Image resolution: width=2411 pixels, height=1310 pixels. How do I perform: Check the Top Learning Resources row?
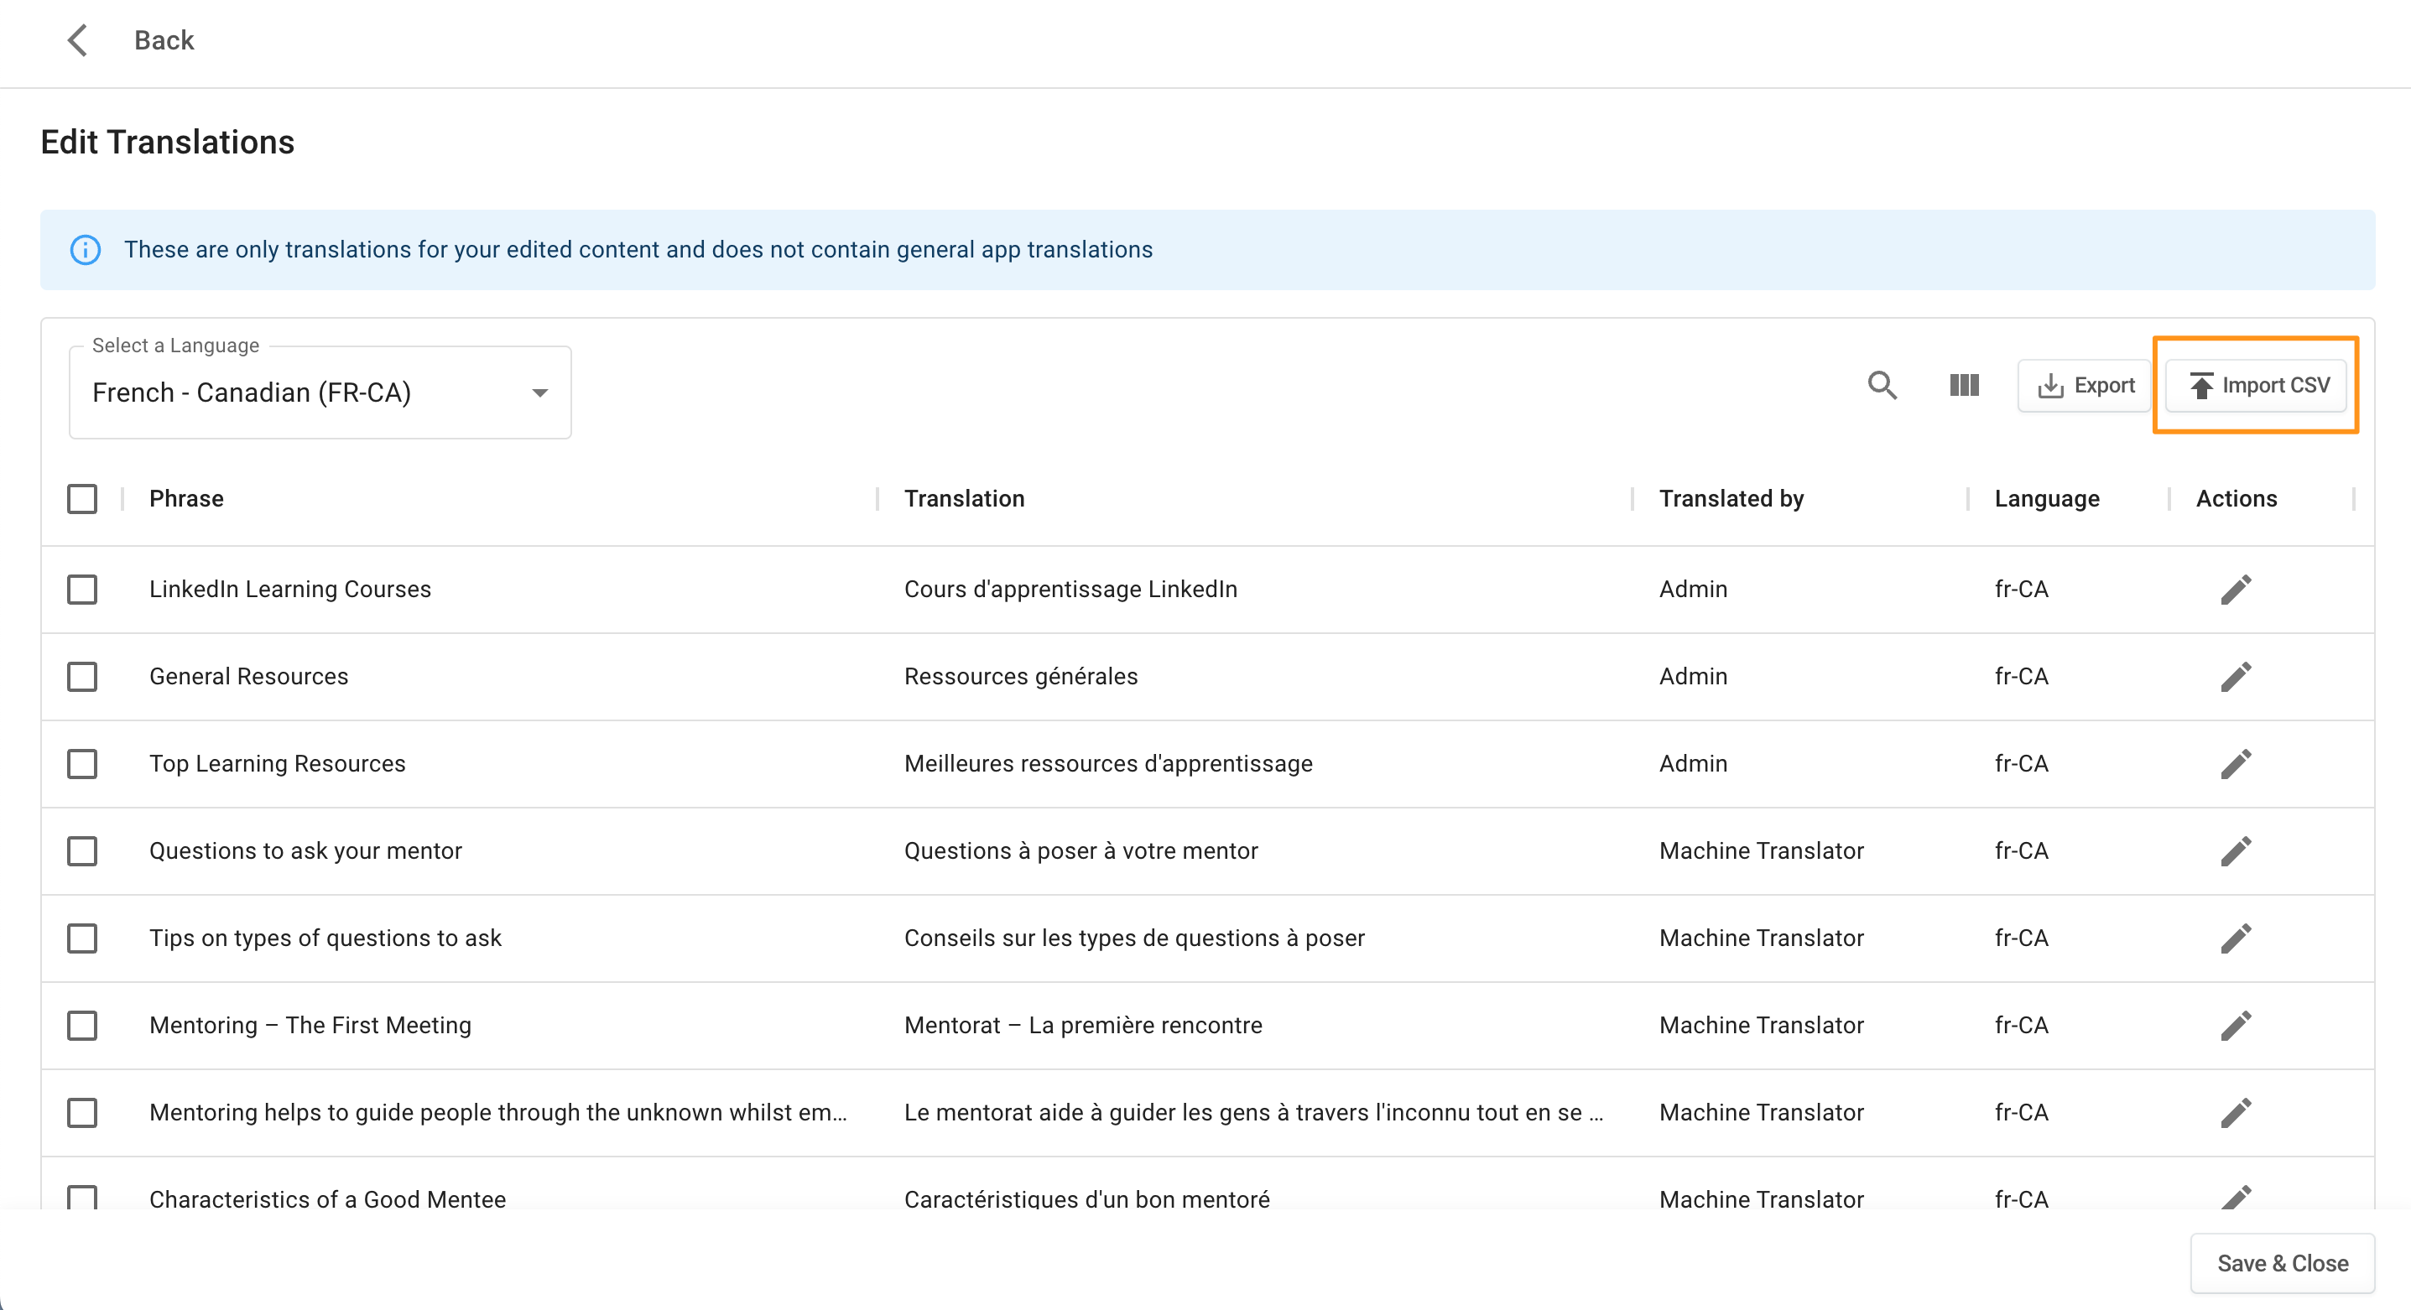click(82, 763)
